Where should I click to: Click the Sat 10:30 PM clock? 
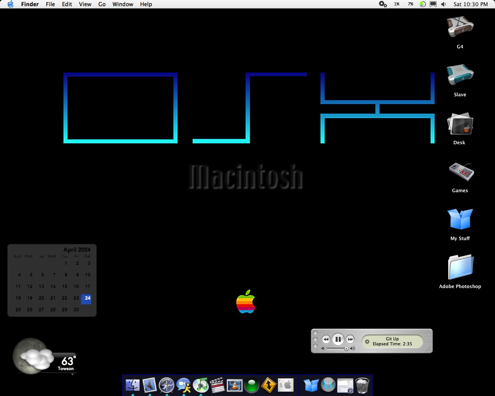[471, 4]
